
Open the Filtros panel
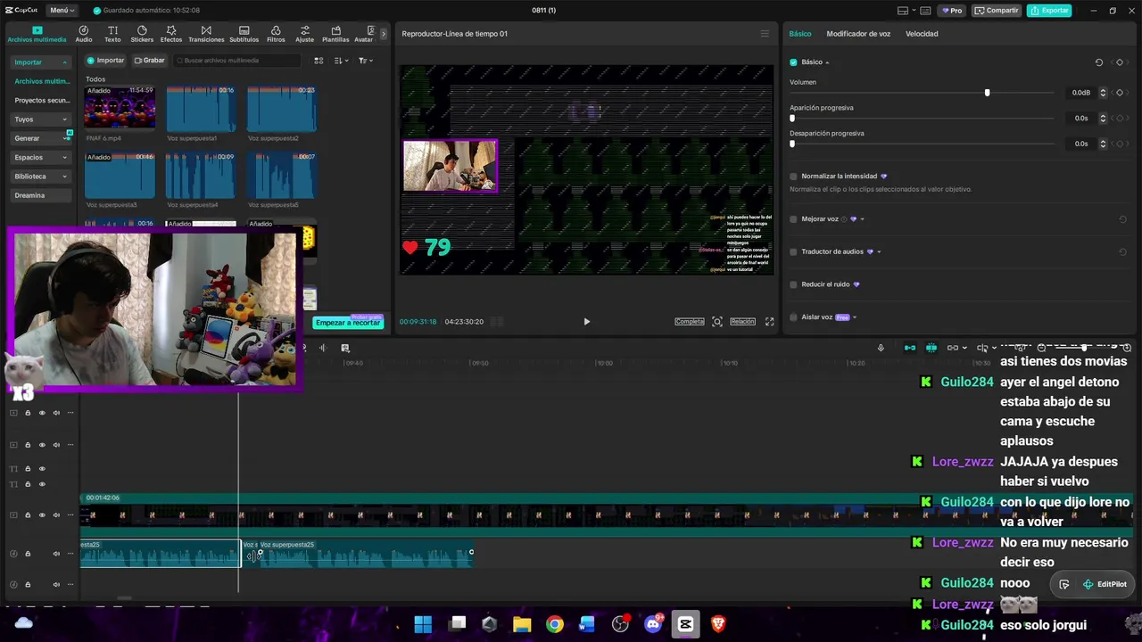(276, 34)
